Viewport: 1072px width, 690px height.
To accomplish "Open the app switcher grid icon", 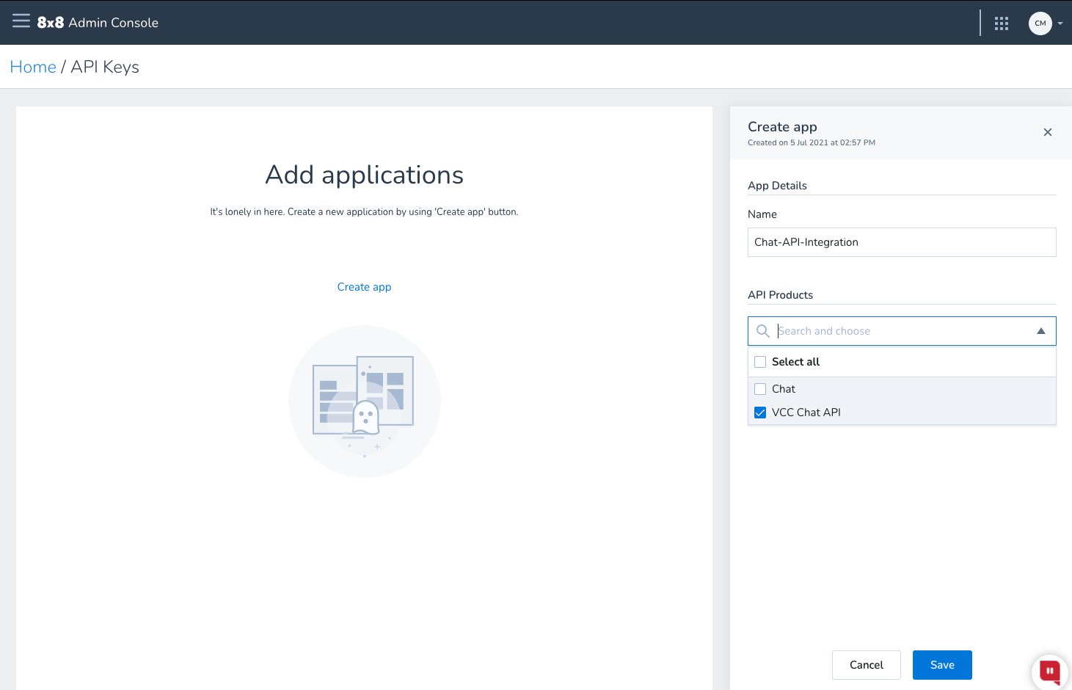I will click(1001, 23).
